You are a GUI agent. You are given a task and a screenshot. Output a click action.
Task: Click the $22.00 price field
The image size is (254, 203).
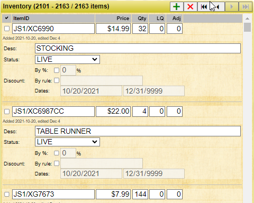(x=113, y=112)
